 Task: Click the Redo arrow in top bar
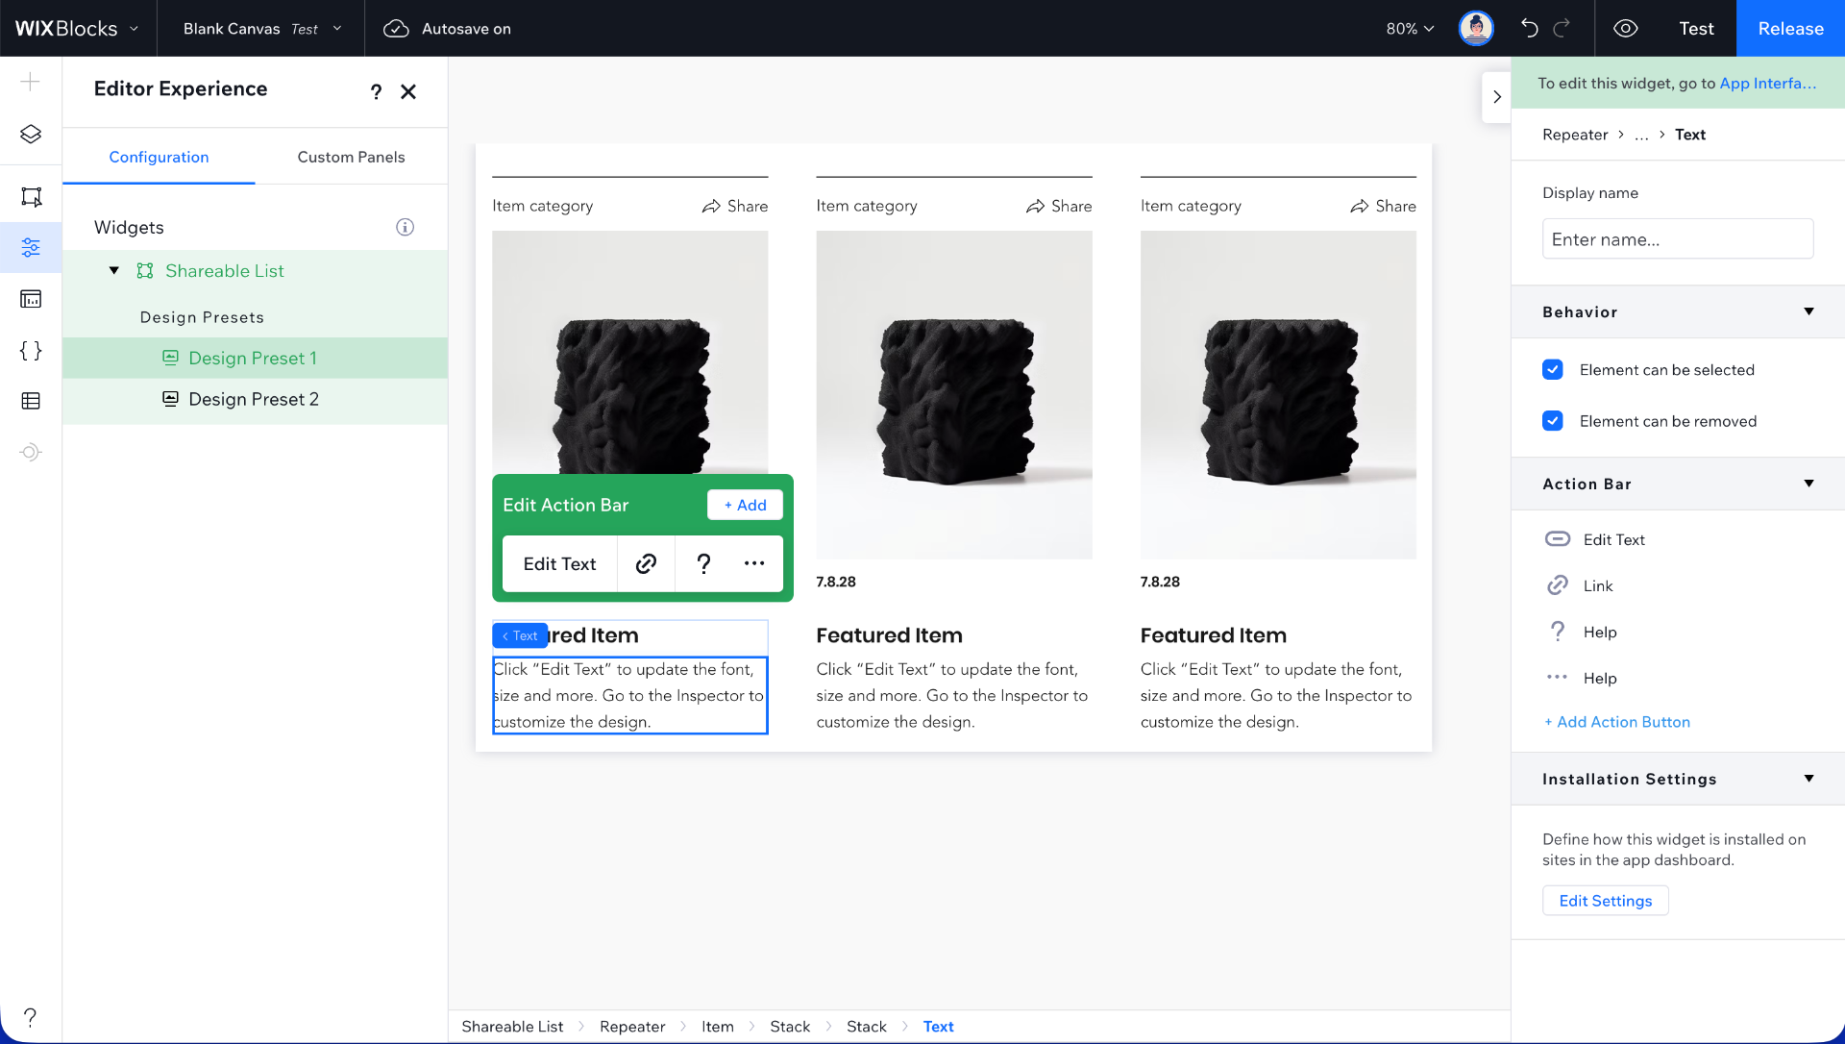pos(1562,28)
